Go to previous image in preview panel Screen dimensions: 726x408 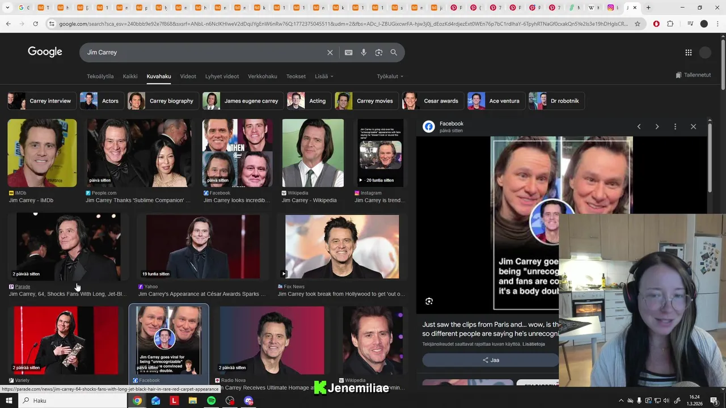[x=639, y=126]
